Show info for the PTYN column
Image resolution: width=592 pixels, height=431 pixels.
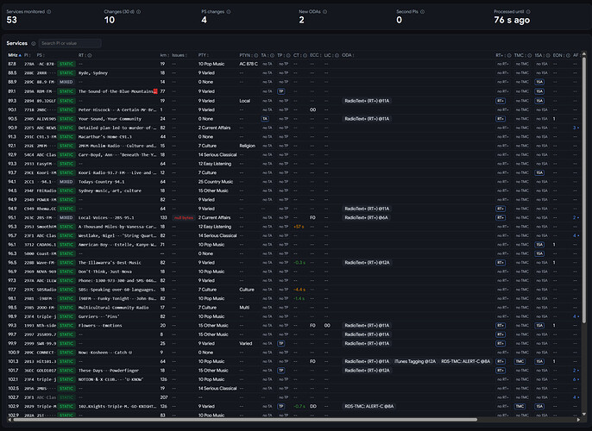coord(255,55)
